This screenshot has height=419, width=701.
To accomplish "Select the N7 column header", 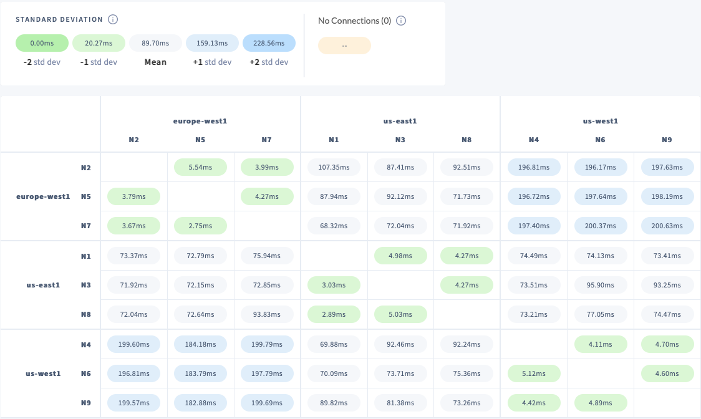I will pos(267,140).
